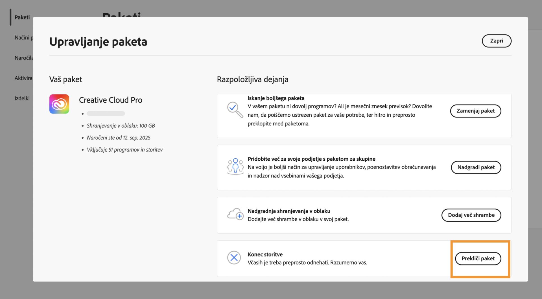Click the Creative Cloud Pro plan name
This screenshot has height=299, width=542.
(x=110, y=100)
